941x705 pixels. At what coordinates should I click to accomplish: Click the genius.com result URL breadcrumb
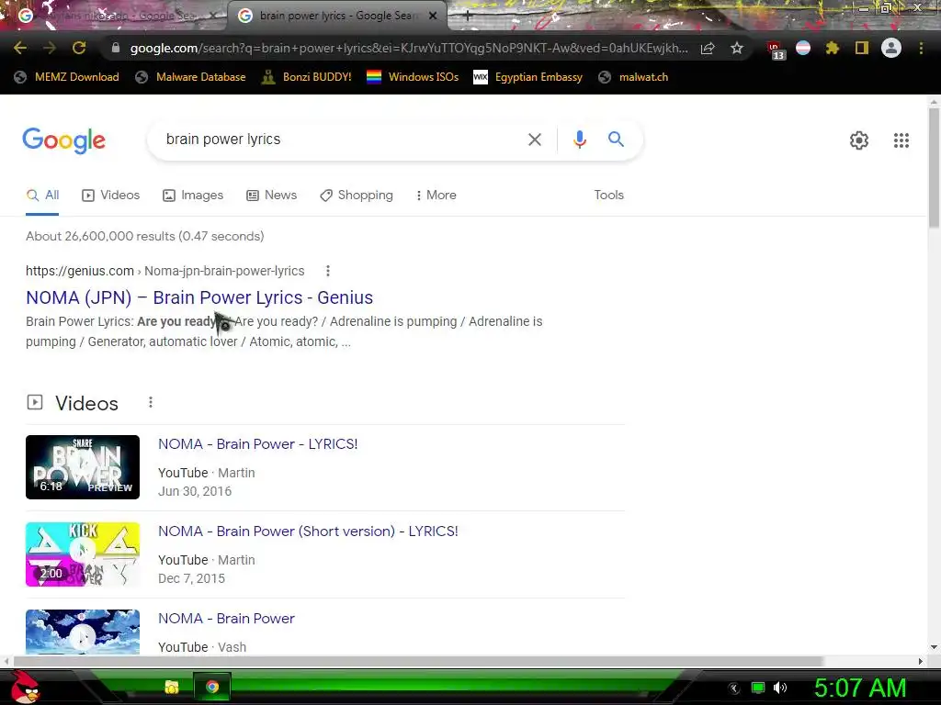[x=165, y=271]
